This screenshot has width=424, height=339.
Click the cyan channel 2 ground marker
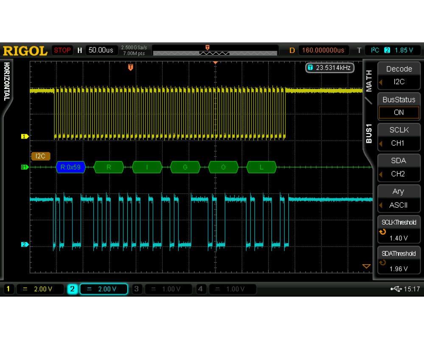pos(25,245)
